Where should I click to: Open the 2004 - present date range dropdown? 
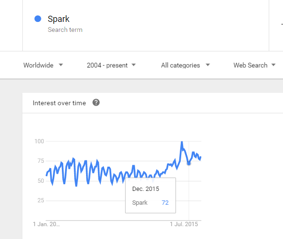coord(111,65)
